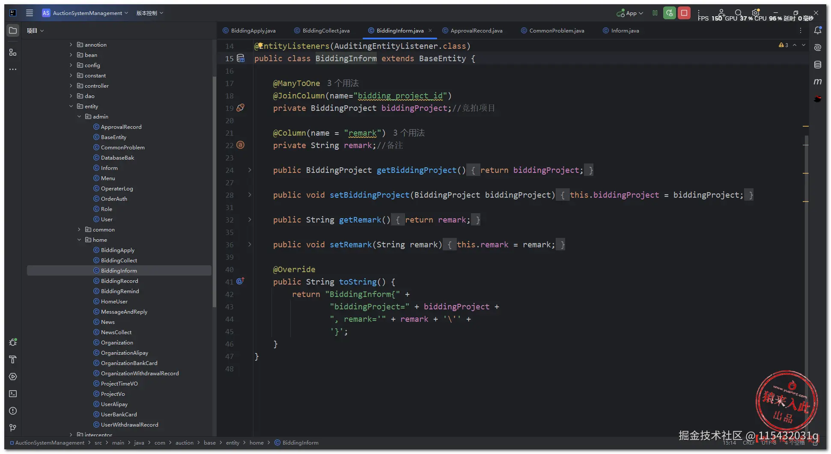Screen dimensions: 831x454
Task: Open more run actions vertical dots menu
Action: 699,13
